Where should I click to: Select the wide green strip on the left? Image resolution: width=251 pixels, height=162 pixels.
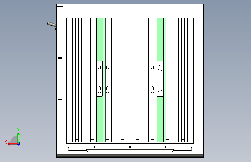point(100,39)
